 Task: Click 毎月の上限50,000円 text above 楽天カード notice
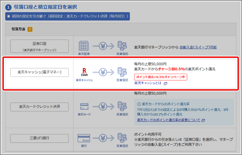coord(150,93)
